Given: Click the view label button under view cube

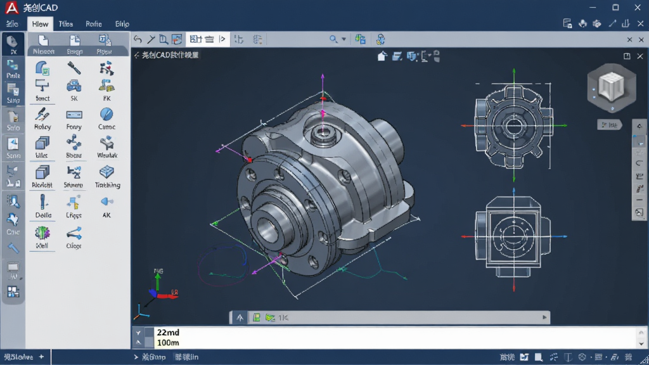Looking at the screenshot, I should [x=609, y=125].
